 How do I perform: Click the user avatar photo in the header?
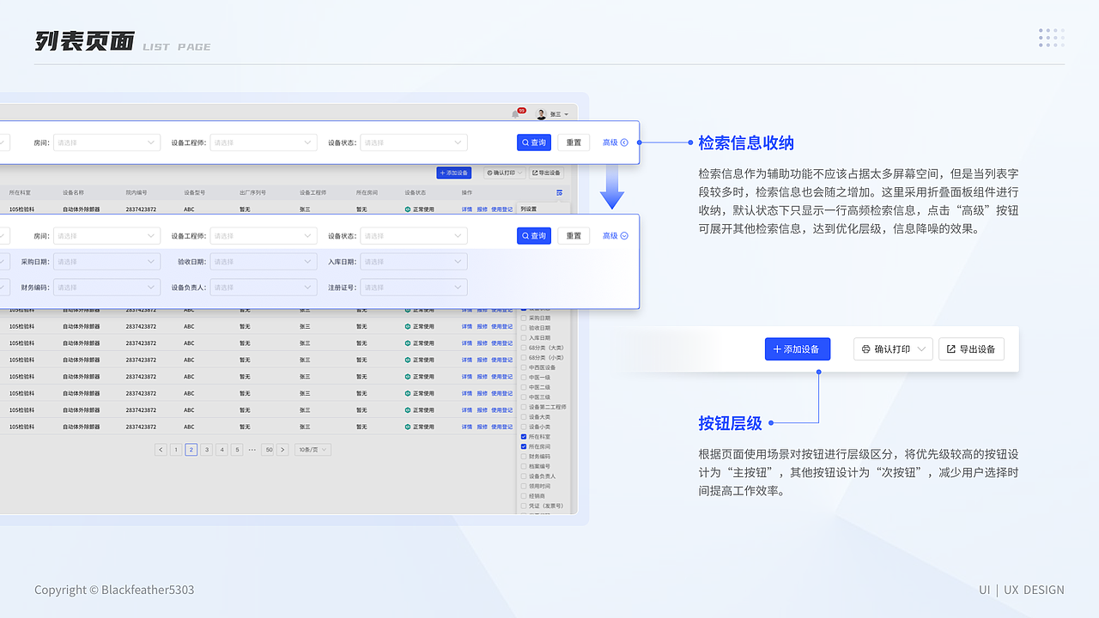click(540, 114)
